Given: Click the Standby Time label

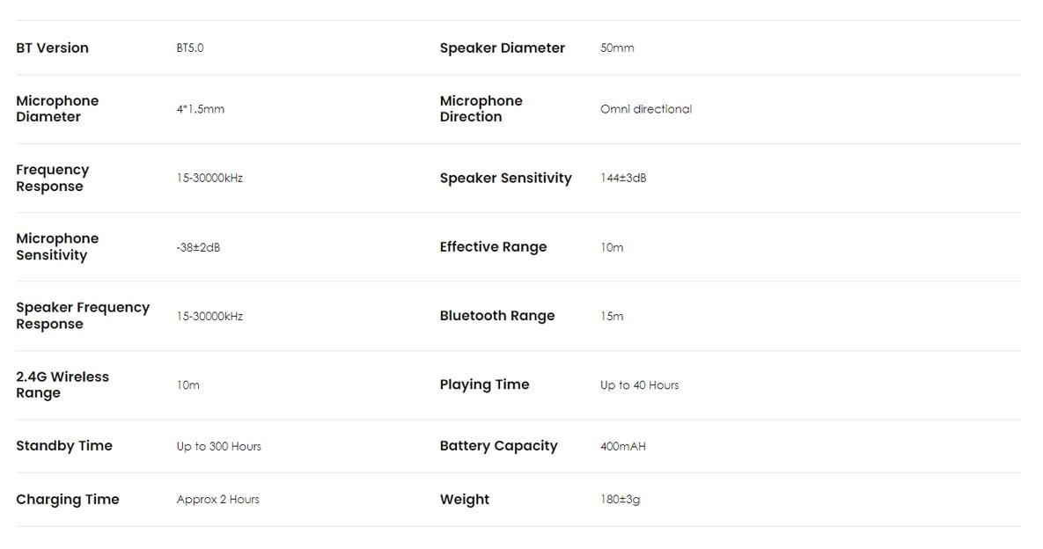Looking at the screenshot, I should click(64, 445).
